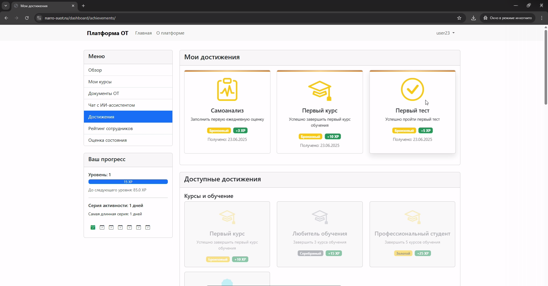Select Главная in the top navigation
The width and height of the screenshot is (548, 286).
(x=143, y=33)
